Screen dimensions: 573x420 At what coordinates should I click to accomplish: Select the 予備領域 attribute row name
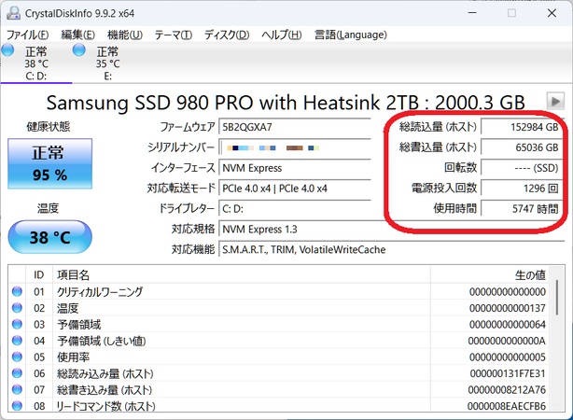point(78,324)
